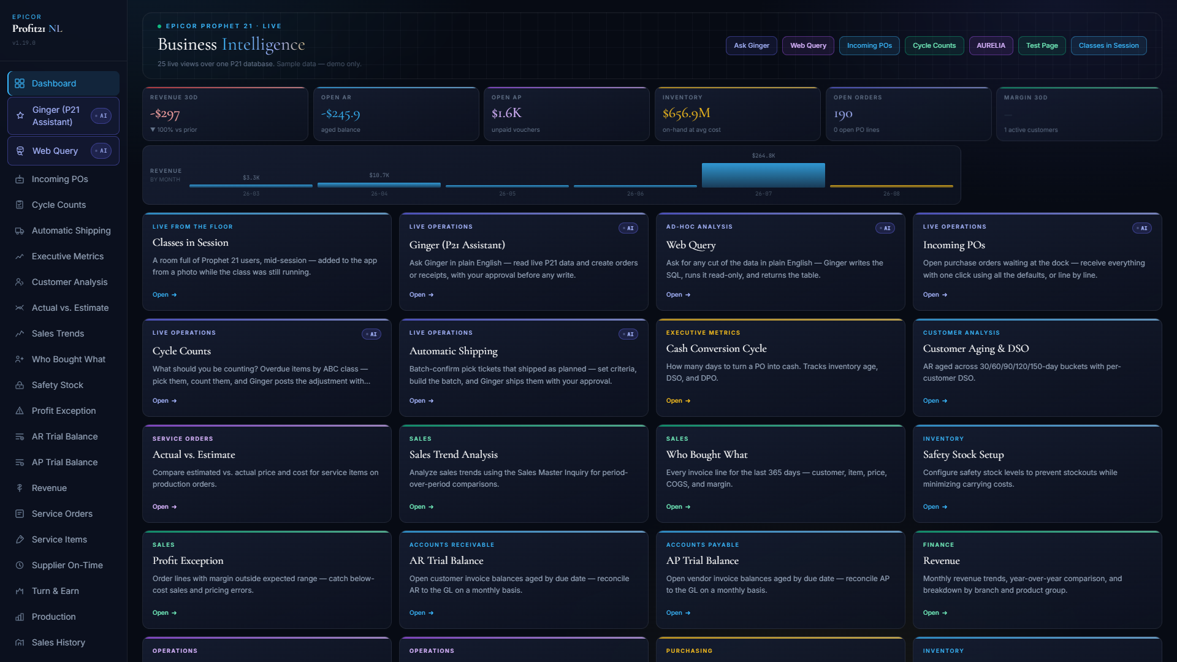The width and height of the screenshot is (1177, 662).
Task: Click the Executive Metrics chart icon
Action: [20, 256]
